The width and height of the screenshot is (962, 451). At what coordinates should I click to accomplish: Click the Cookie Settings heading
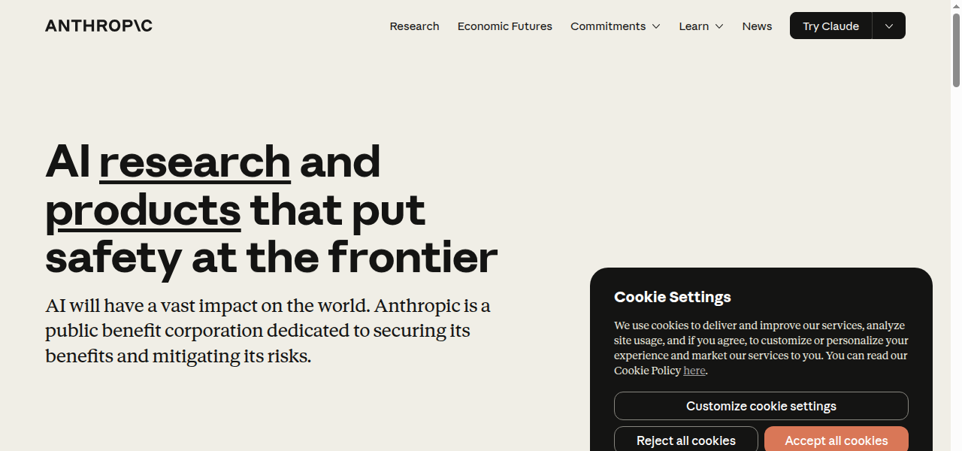672,297
